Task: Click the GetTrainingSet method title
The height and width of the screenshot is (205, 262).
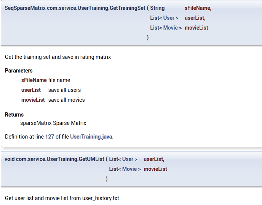Action: point(75,8)
